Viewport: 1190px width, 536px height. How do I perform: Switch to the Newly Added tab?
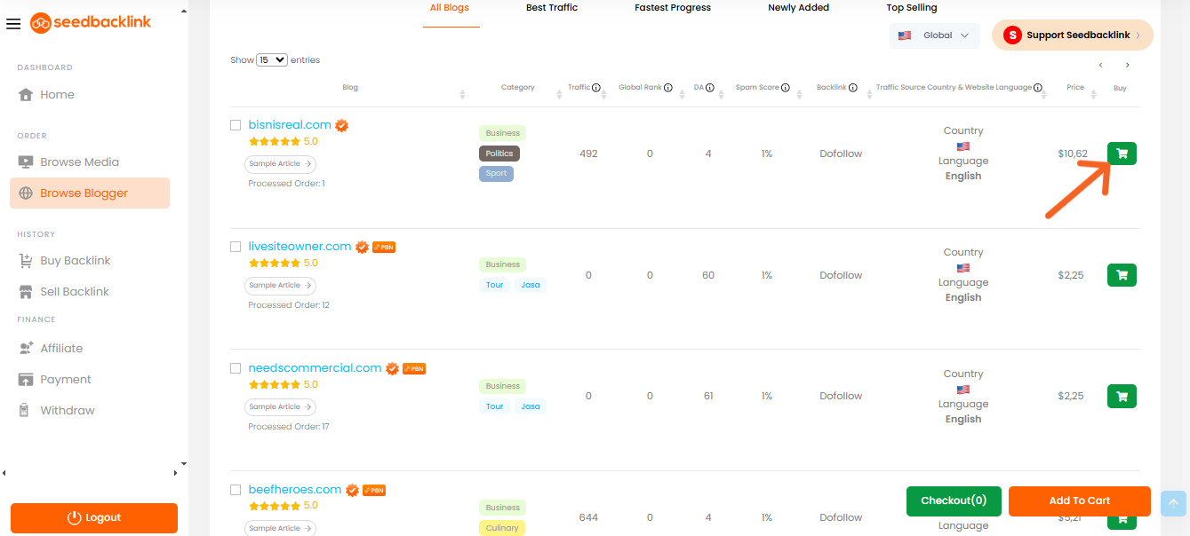[798, 8]
